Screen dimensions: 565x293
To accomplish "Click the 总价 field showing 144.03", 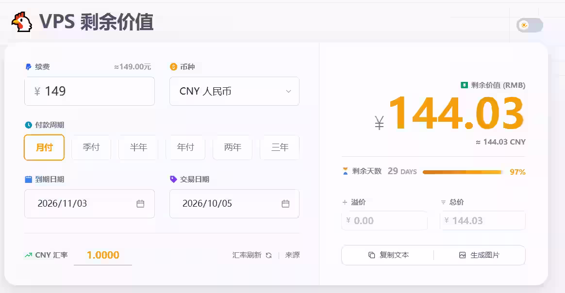I will (482, 220).
